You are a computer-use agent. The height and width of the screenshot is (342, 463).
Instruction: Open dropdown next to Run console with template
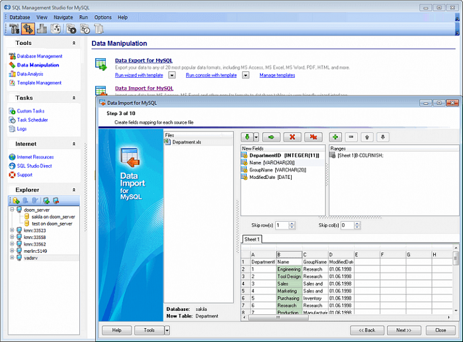coord(245,75)
